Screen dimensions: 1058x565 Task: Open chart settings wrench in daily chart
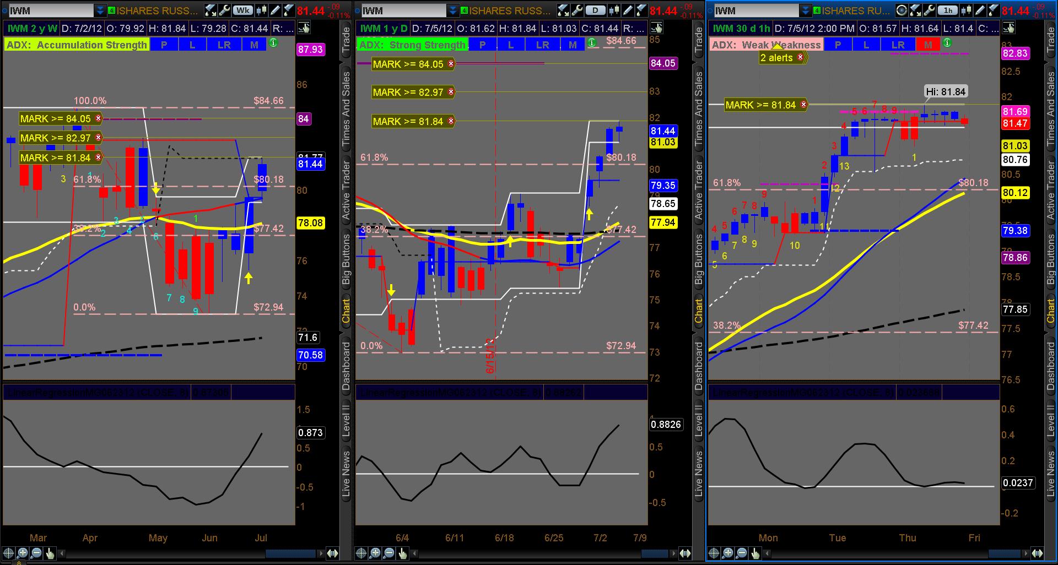coord(577,10)
